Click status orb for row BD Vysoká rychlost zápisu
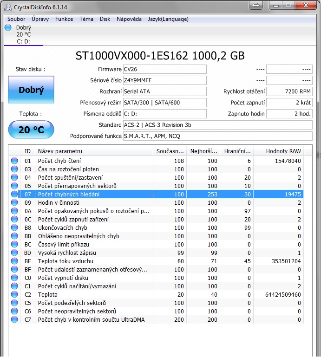 14,253
